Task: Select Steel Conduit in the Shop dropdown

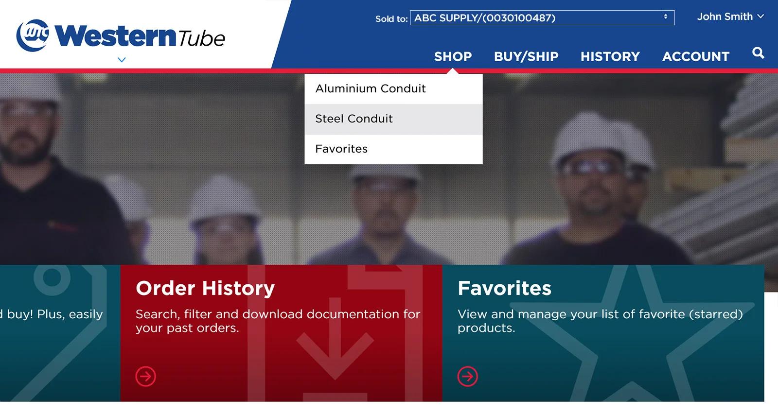Action: click(354, 119)
